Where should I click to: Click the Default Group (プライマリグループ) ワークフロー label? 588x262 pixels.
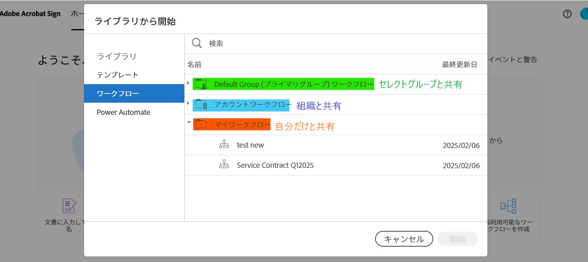294,85
